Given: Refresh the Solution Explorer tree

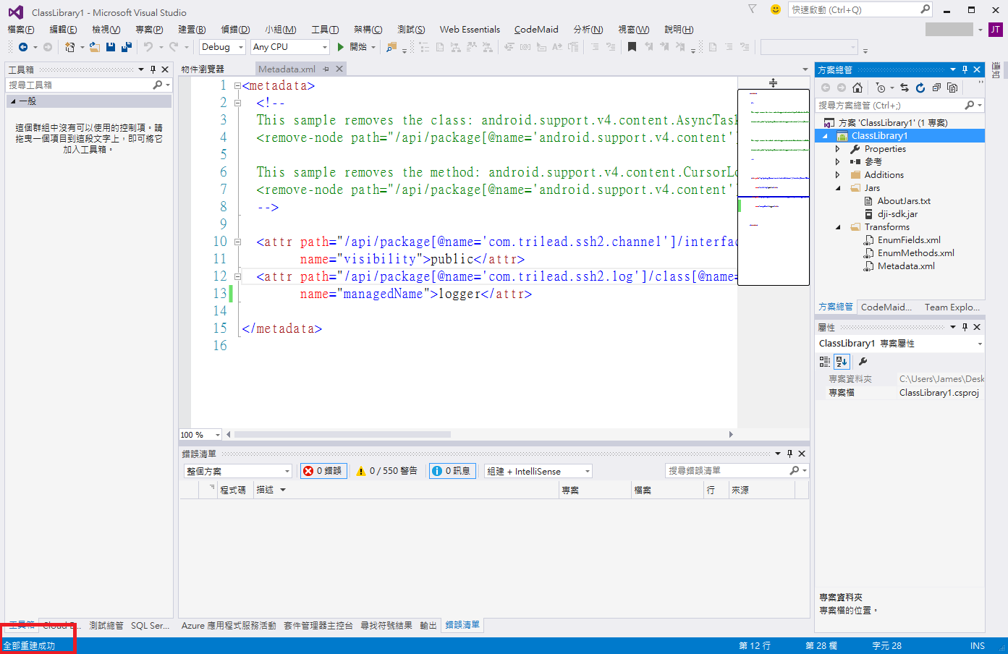Looking at the screenshot, I should [x=920, y=88].
